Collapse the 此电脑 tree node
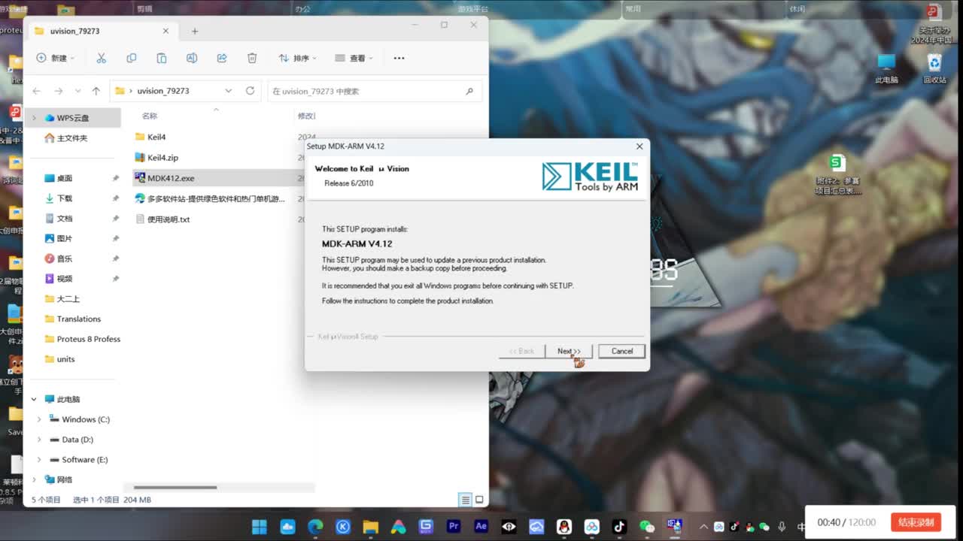This screenshot has height=541, width=963. [x=34, y=399]
